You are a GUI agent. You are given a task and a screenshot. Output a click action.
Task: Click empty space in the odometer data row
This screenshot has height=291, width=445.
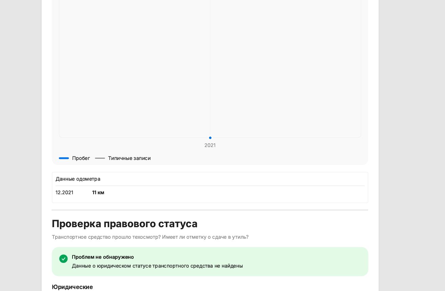click(237, 193)
